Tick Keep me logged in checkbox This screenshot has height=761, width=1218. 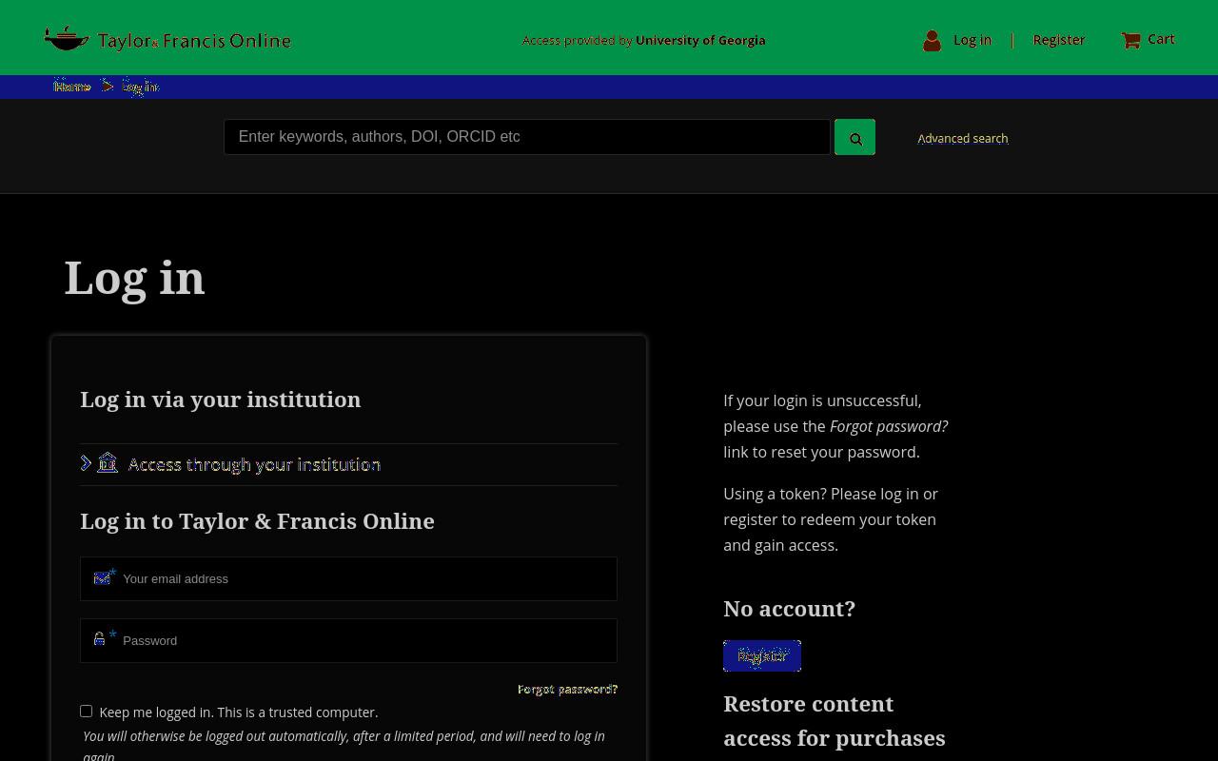tap(86, 711)
